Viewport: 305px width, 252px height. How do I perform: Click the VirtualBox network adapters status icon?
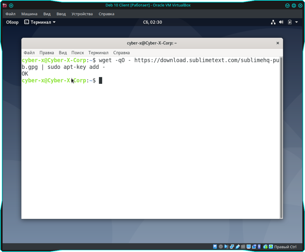(x=232, y=247)
